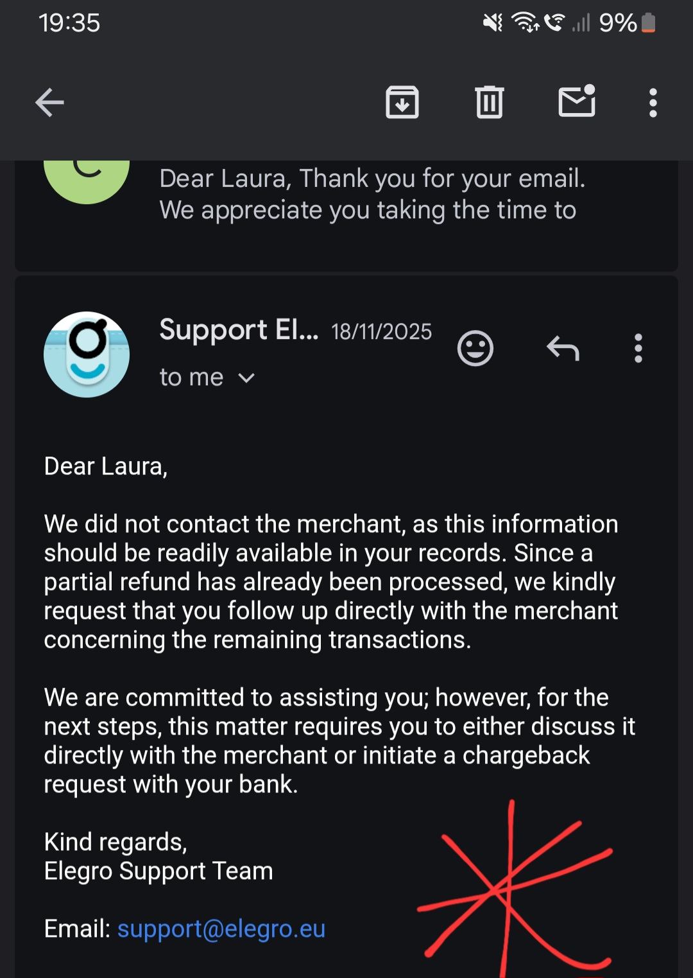The height and width of the screenshot is (978, 693).
Task: Tap the 18/11/2025 message date
Action: tap(381, 331)
